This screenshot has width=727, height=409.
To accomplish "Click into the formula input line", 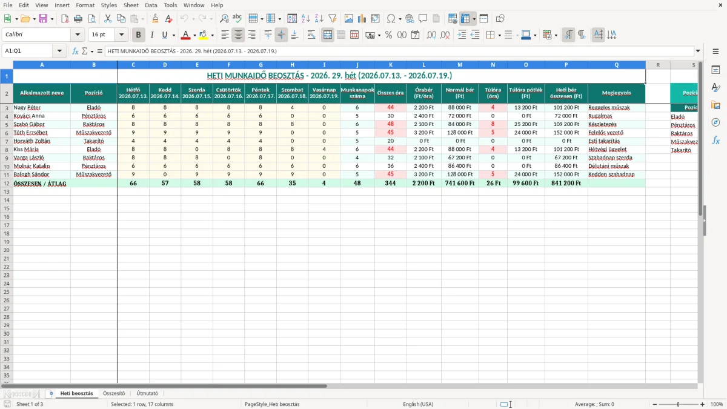I will click(x=399, y=51).
